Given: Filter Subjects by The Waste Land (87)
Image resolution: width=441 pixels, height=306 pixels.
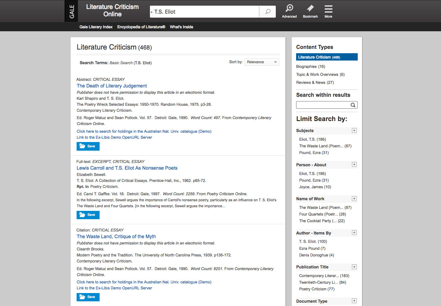Looking at the screenshot, I should click(325, 146).
